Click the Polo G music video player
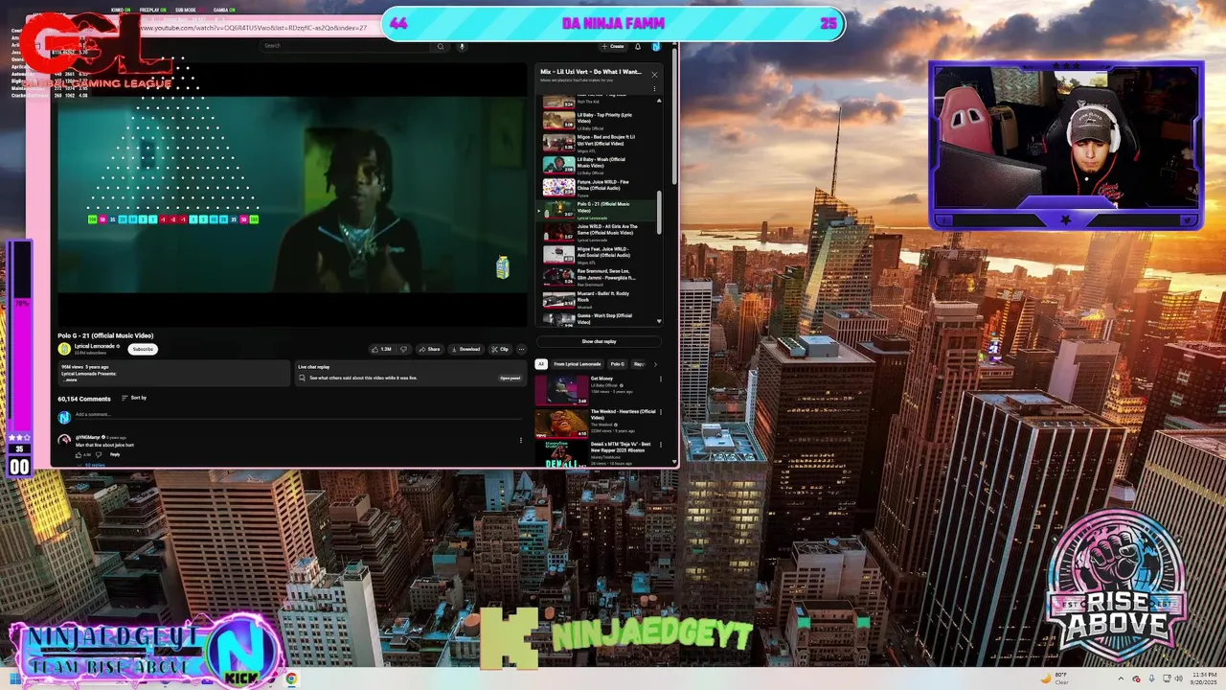This screenshot has width=1226, height=690. tap(290, 195)
